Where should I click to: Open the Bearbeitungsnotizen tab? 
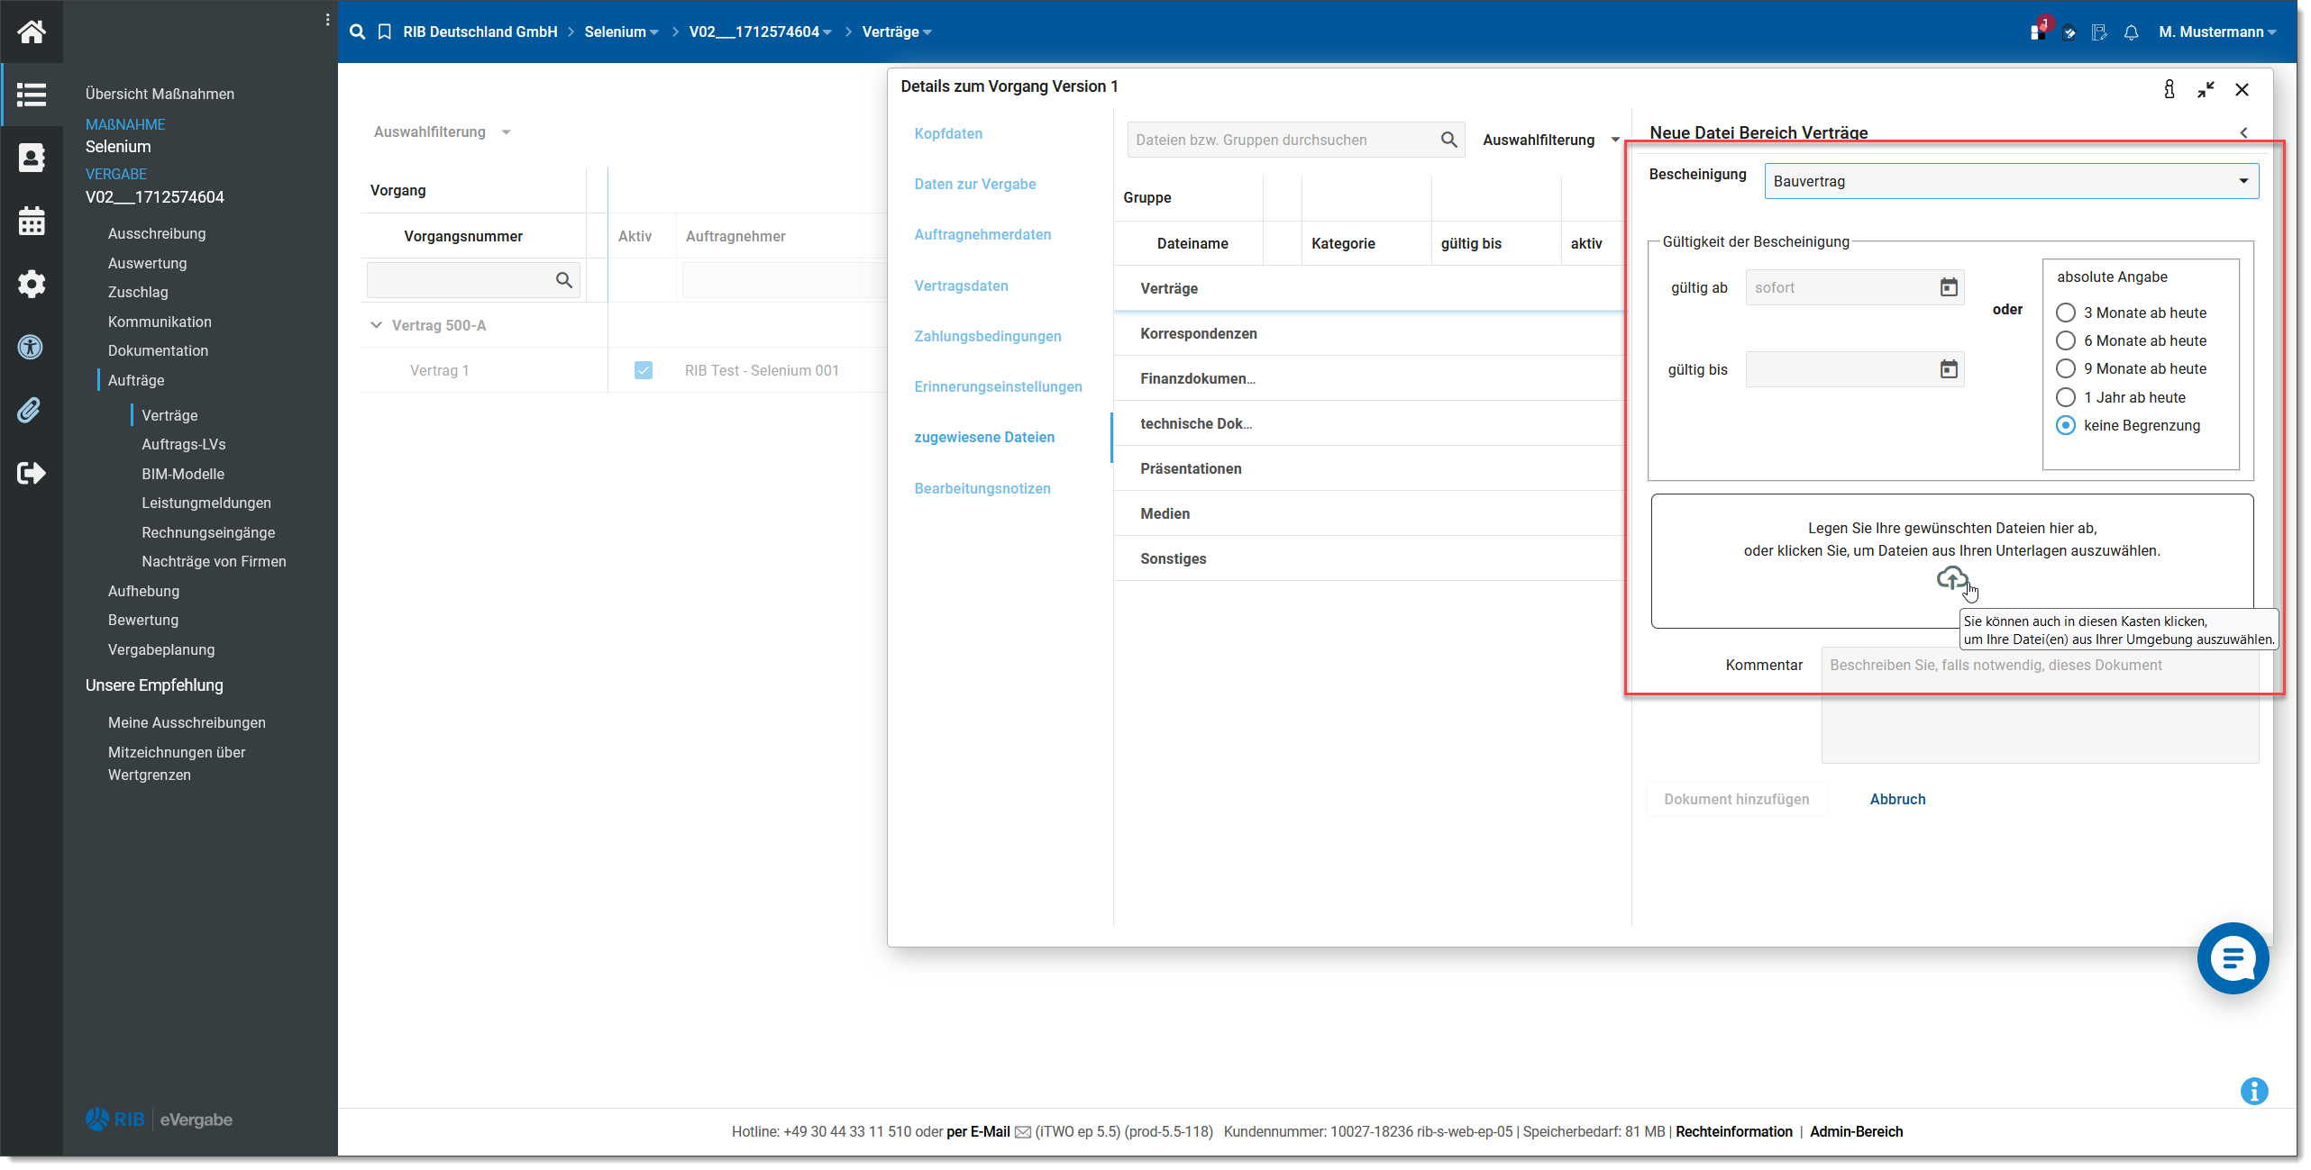tap(982, 488)
